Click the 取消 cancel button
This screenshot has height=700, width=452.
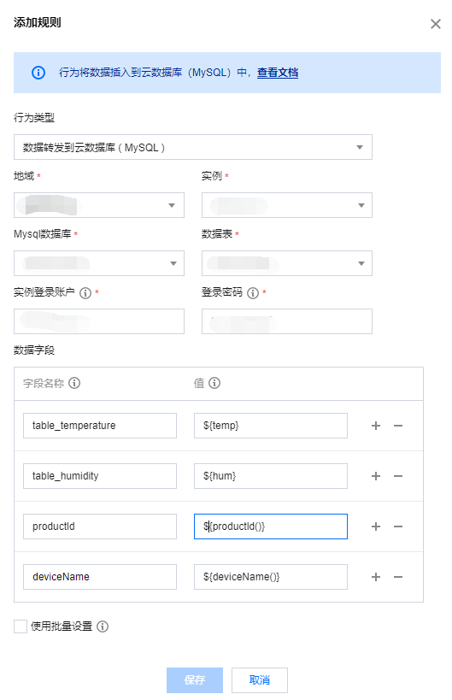260,679
